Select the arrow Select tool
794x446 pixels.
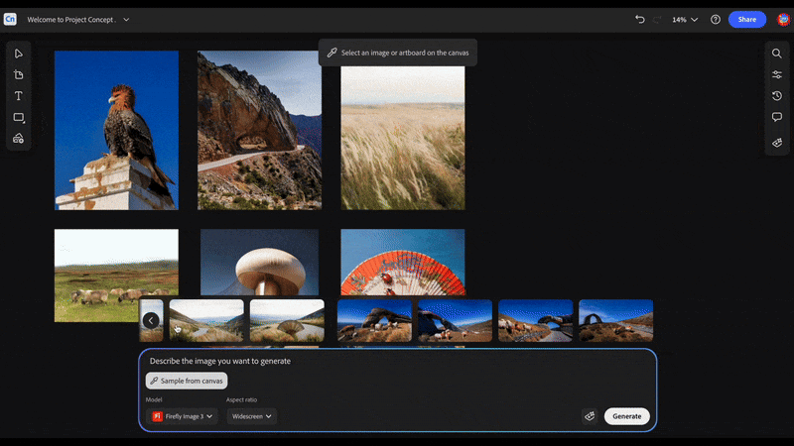[18, 54]
